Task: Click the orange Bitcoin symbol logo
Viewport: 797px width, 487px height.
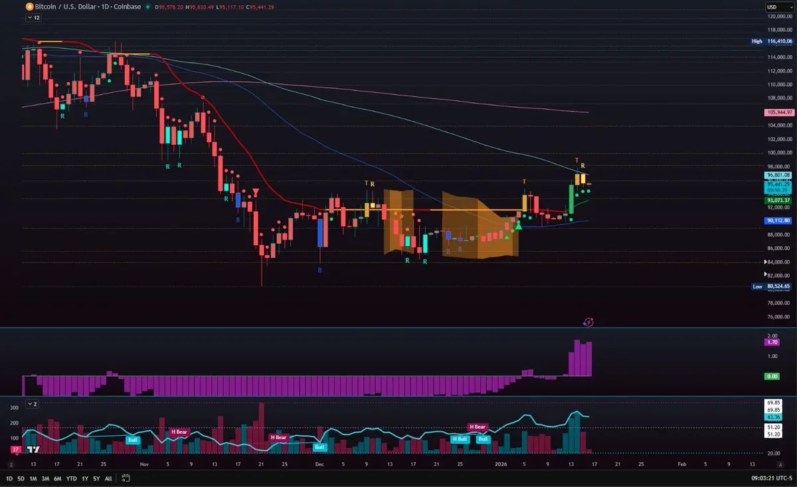Action: point(29,7)
